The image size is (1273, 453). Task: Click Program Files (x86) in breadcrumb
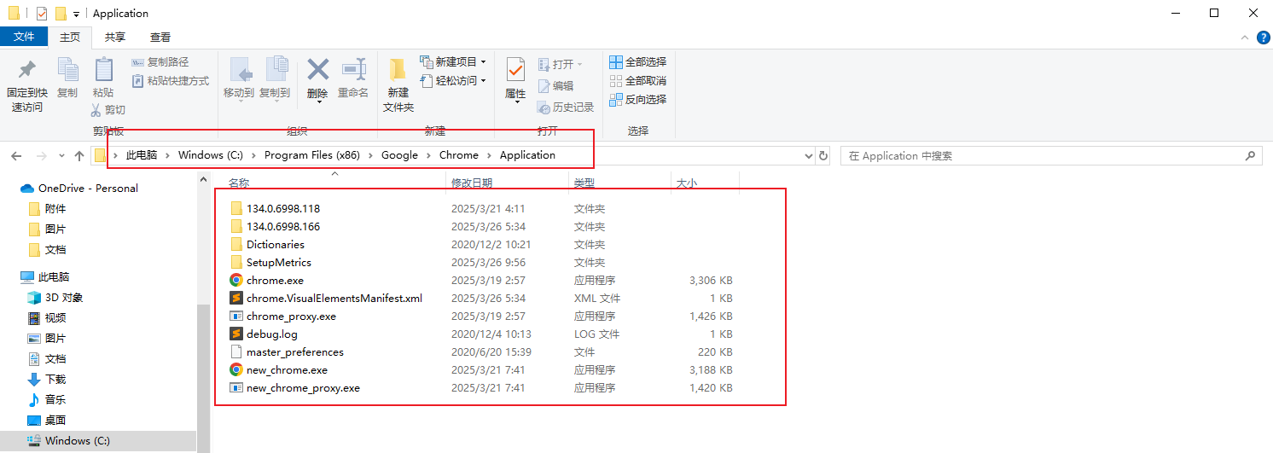[x=312, y=155]
